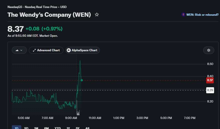Open the Advanced Chart

pos(46,50)
